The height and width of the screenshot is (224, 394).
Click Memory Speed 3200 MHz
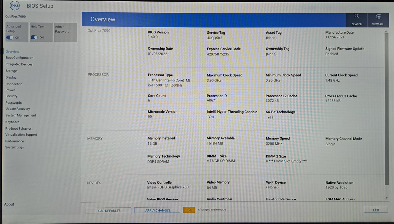[274, 144]
